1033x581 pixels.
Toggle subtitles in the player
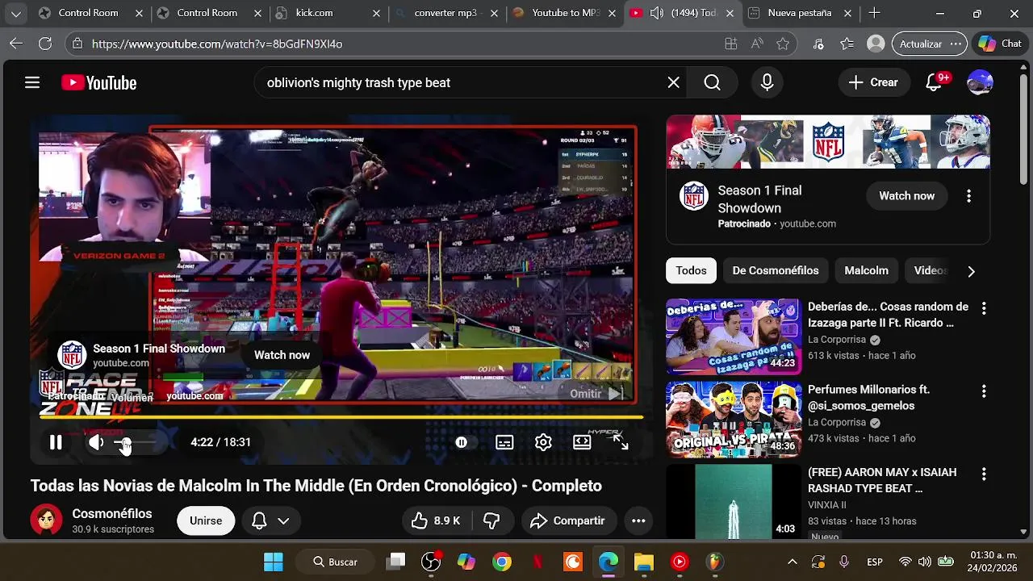coord(504,442)
